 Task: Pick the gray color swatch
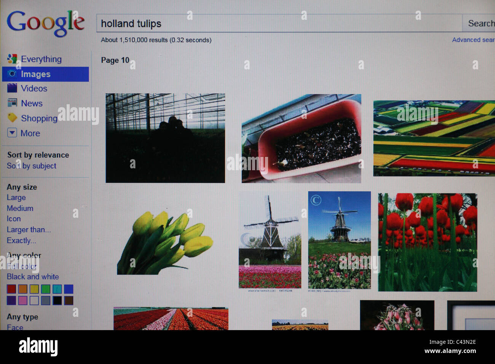tap(46, 300)
